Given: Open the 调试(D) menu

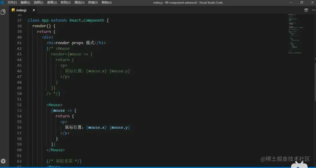Looking at the screenshot, I should coord(80,2).
